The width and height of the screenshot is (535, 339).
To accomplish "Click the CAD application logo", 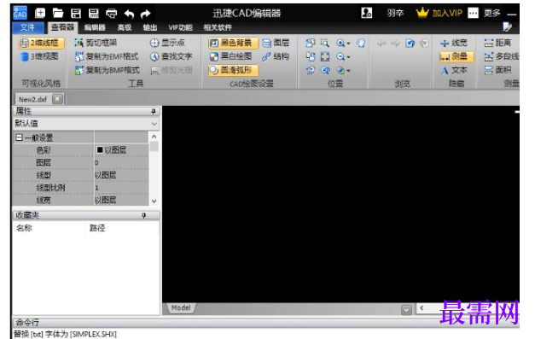I will pos(20,14).
